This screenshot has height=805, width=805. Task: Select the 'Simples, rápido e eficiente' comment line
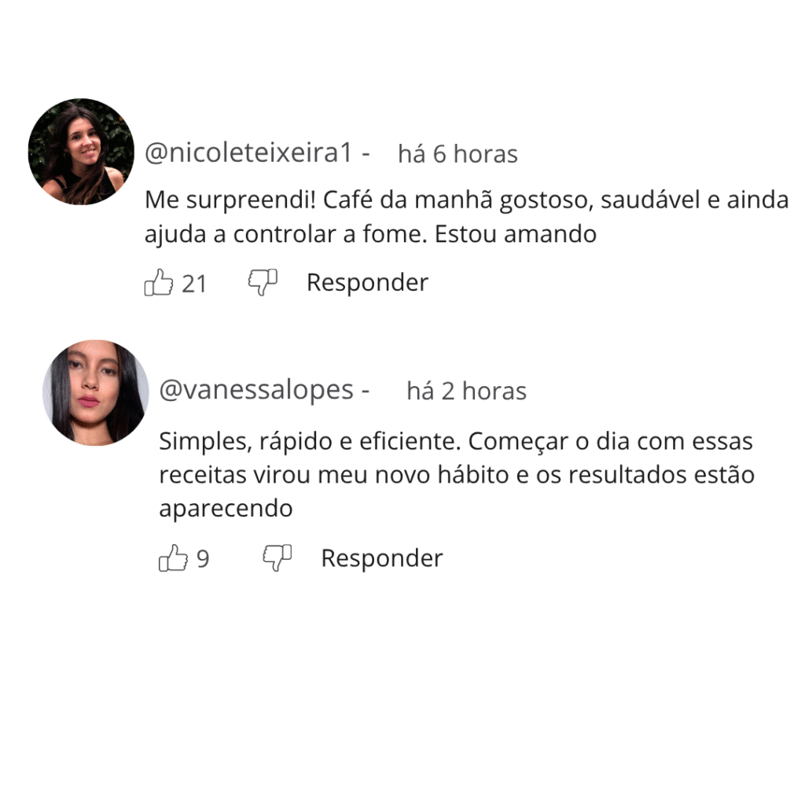tap(456, 442)
